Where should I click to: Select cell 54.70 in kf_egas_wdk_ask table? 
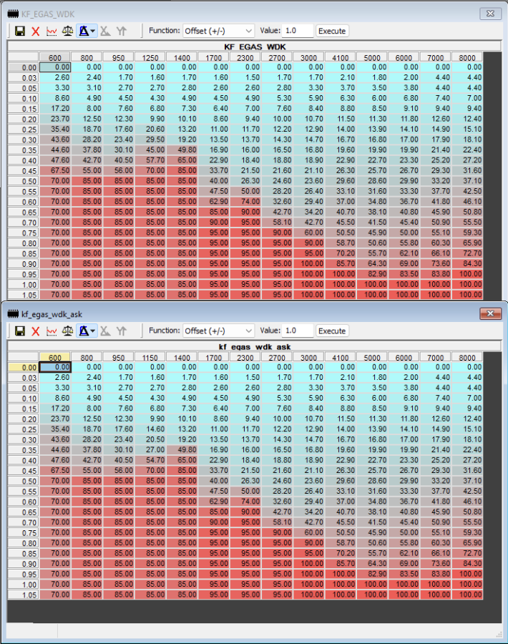[150, 460]
